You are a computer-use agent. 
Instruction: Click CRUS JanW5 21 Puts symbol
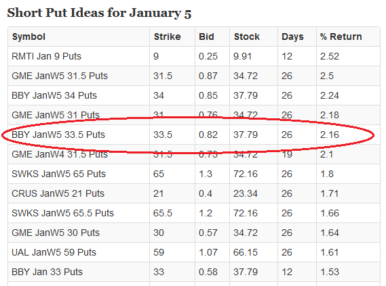click(58, 193)
